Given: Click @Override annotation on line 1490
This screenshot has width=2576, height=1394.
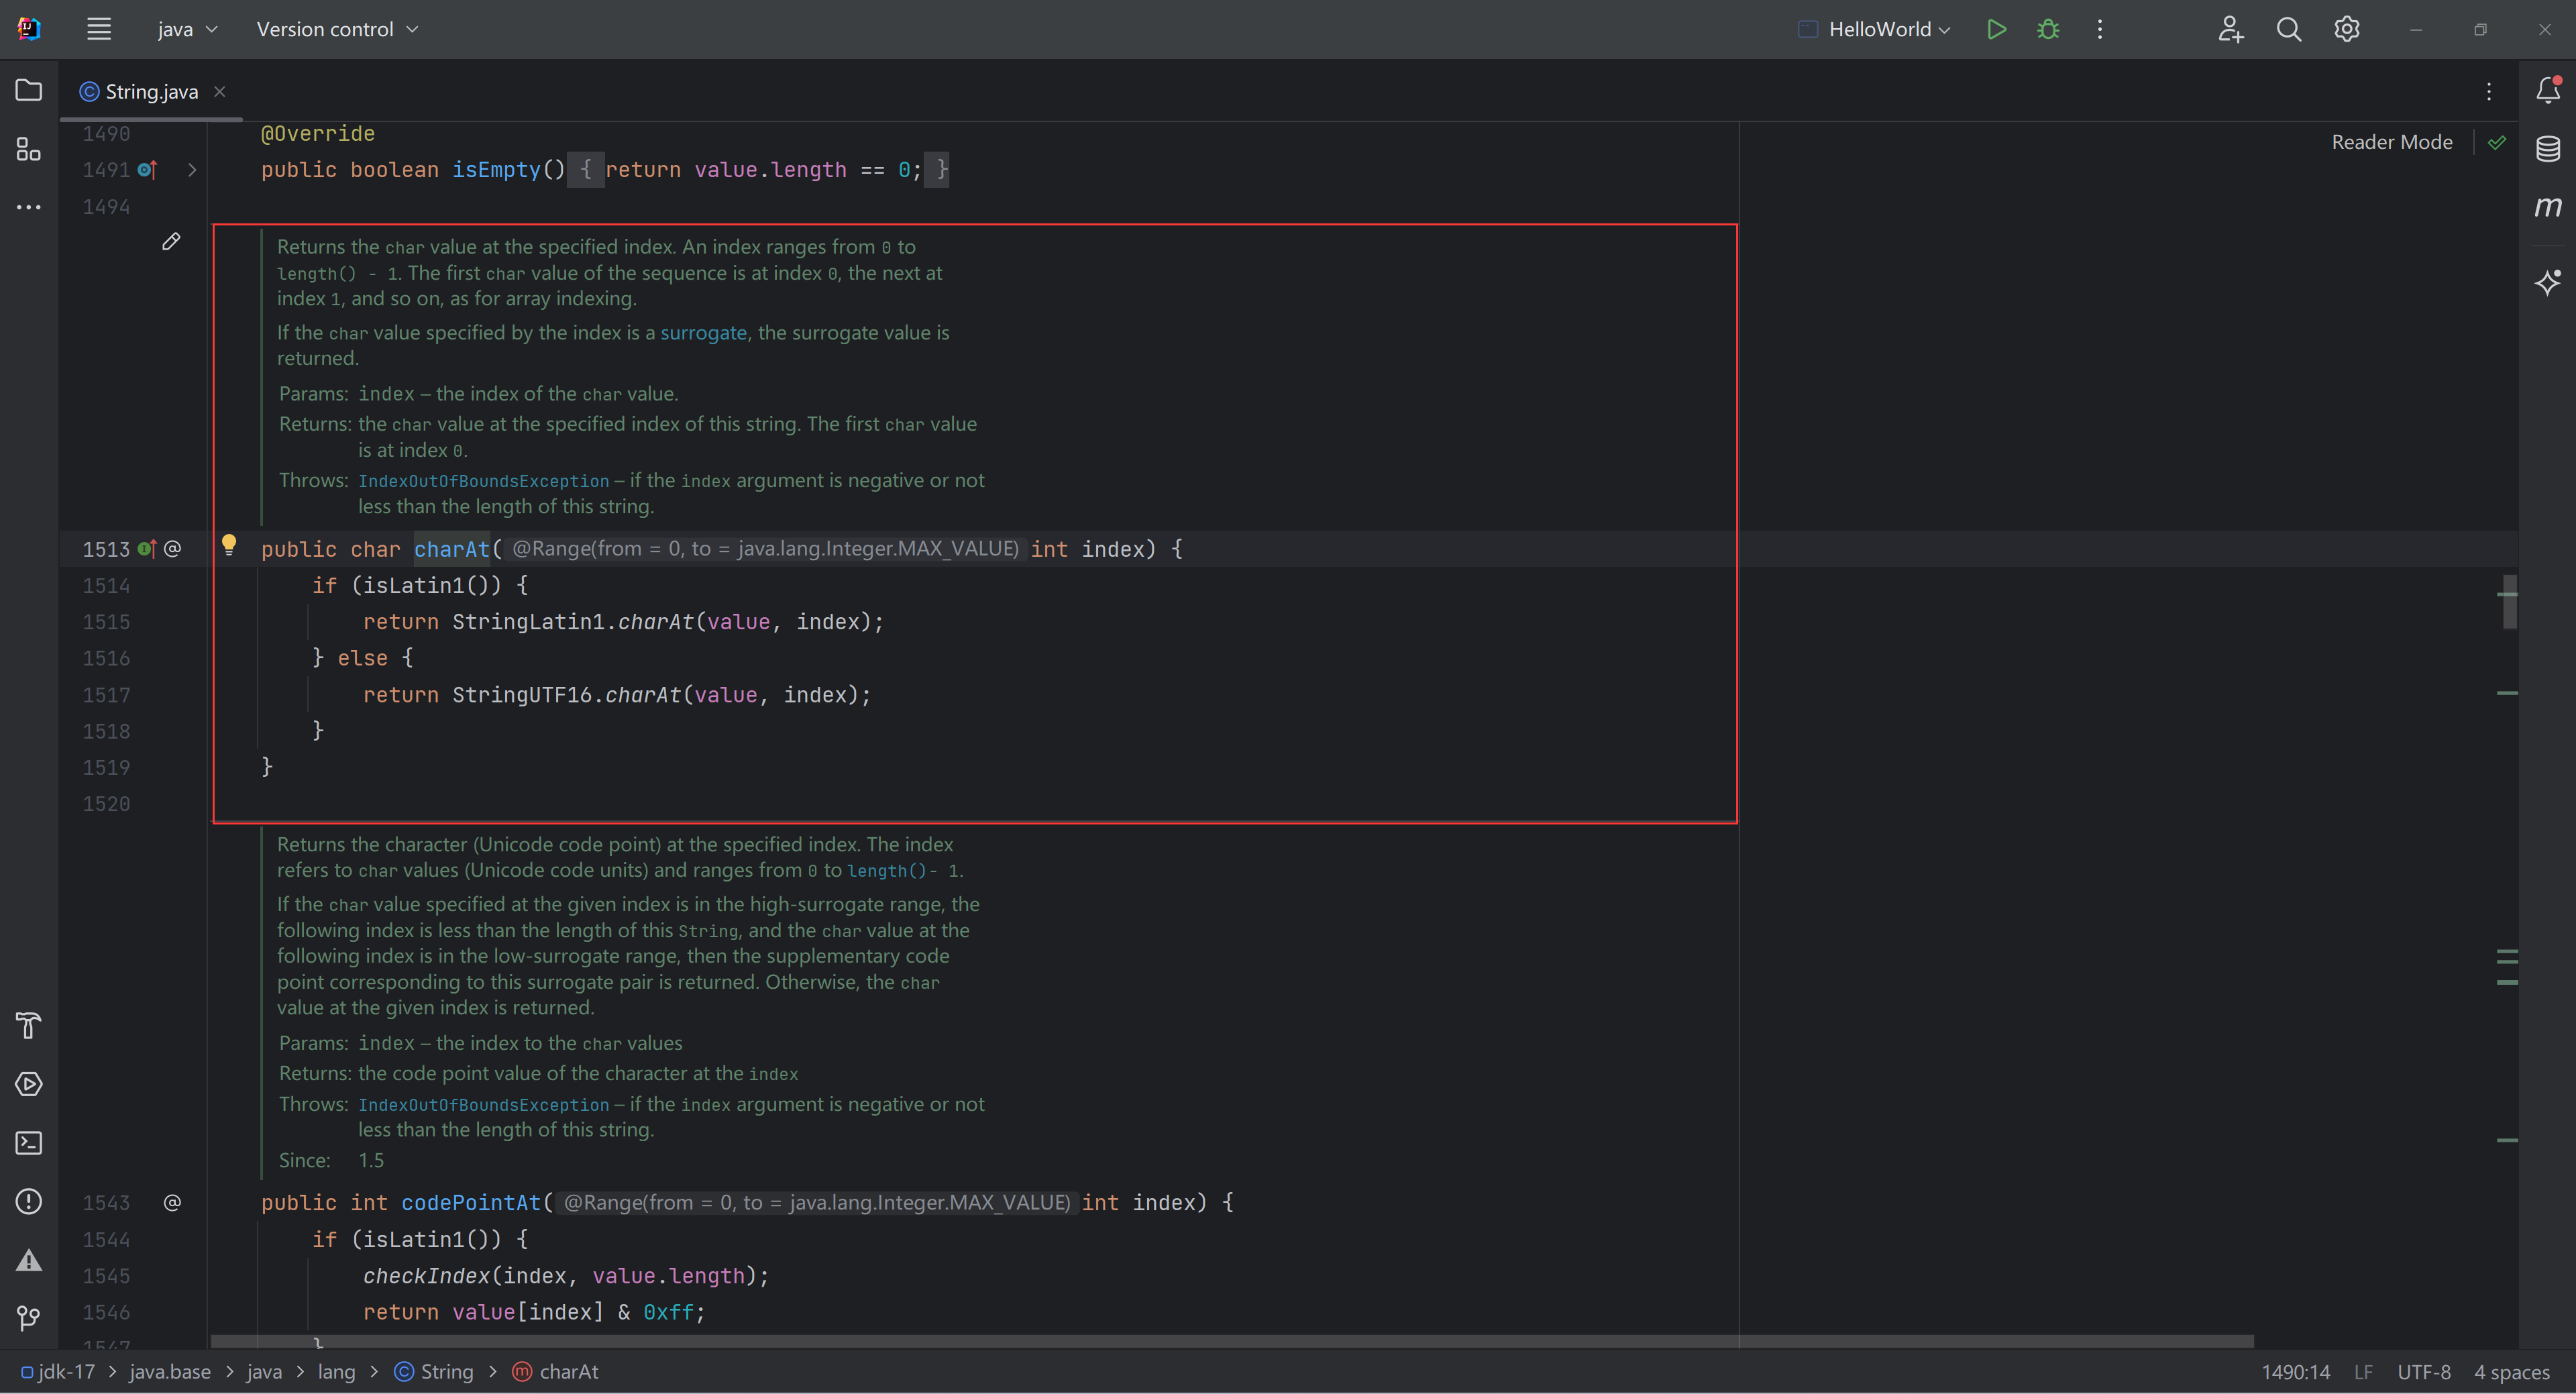Looking at the screenshot, I should tap(318, 134).
